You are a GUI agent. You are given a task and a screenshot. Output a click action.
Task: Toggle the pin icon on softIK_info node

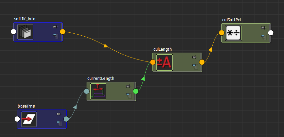[x=55, y=27]
